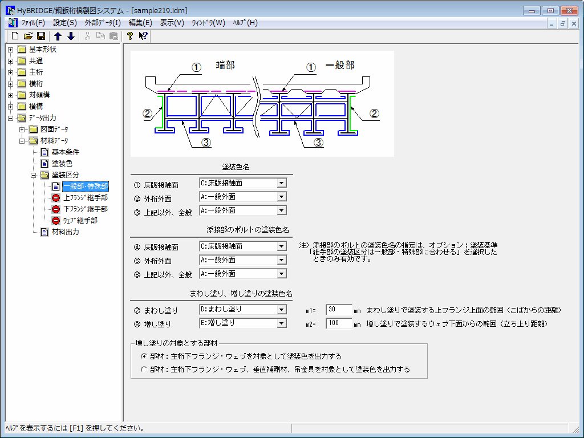Click the blue up arrow toolbar icon

58,36
